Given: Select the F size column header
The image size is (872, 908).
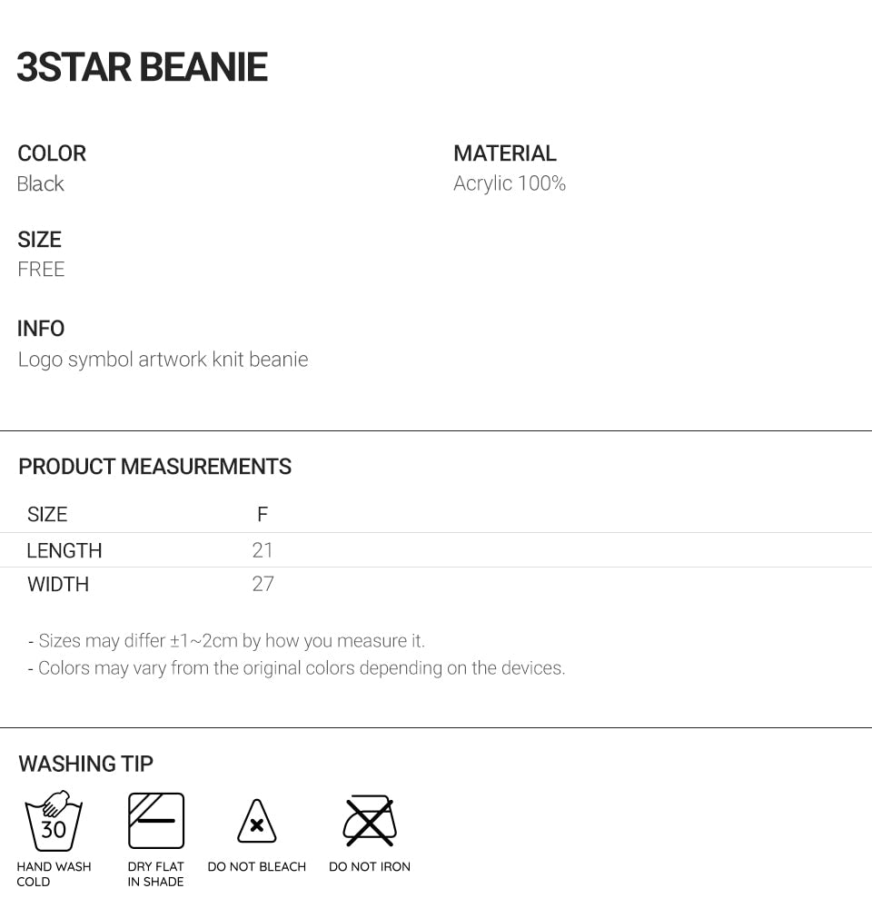Looking at the screenshot, I should coord(263,515).
